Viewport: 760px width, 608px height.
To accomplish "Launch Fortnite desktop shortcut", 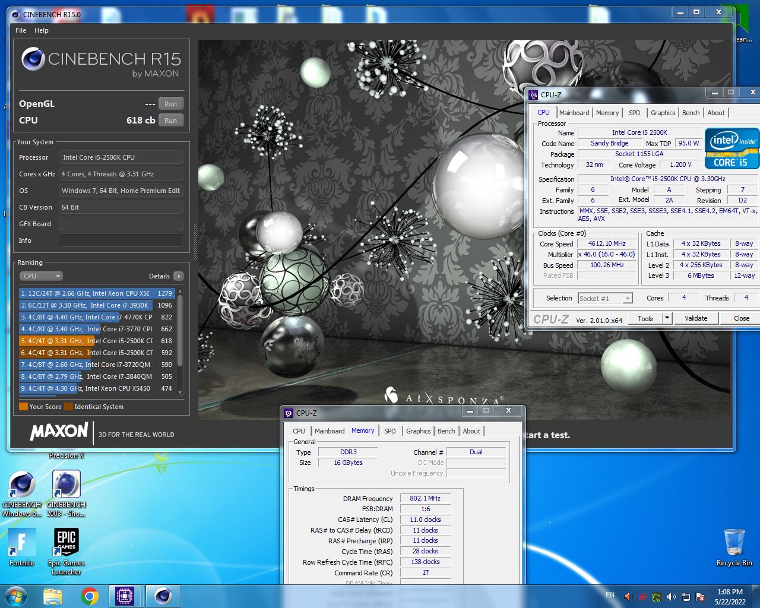I will tap(22, 547).
